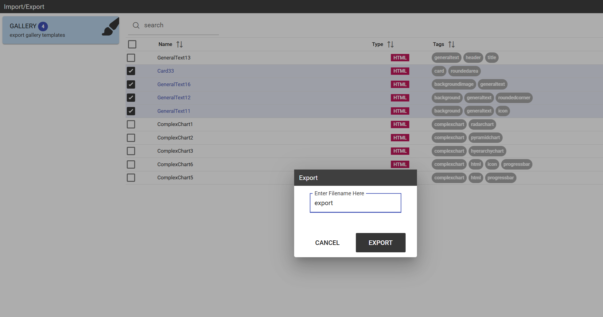
Task: Click the hyerarchychart tag chip
Action: tap(487, 151)
